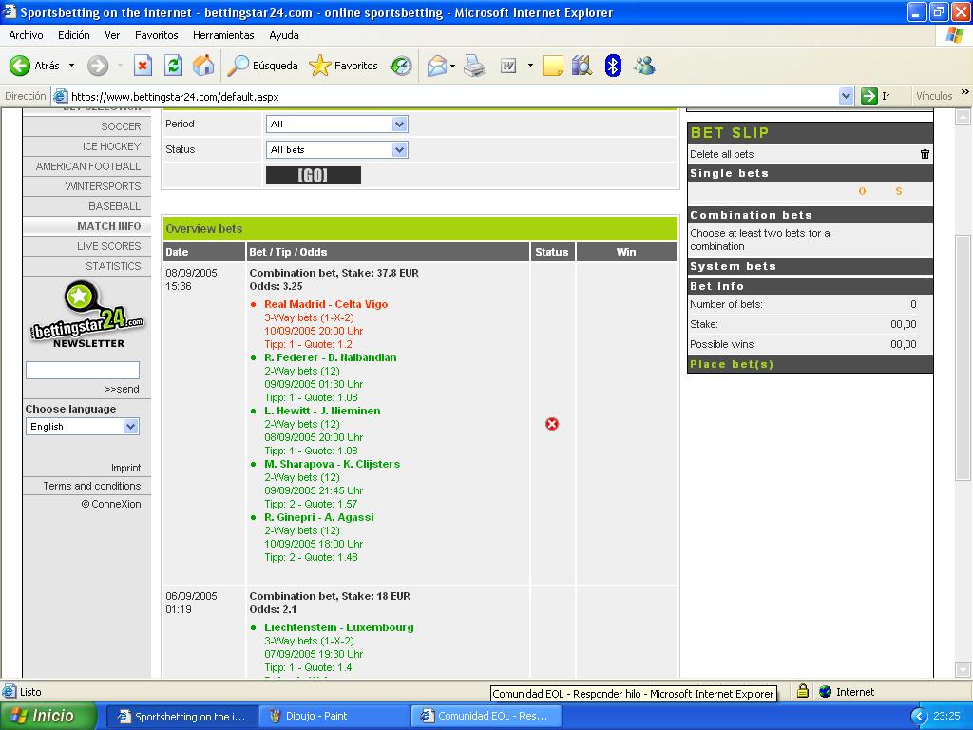Click the Atrás back arrow icon
The width and height of the screenshot is (973, 730).
coord(19,66)
